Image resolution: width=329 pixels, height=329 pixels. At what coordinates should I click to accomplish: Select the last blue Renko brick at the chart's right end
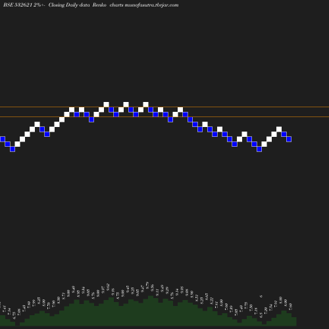289,139
